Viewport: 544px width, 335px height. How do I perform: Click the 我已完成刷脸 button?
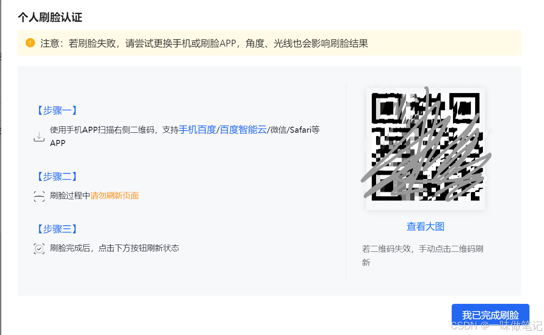pos(490,315)
